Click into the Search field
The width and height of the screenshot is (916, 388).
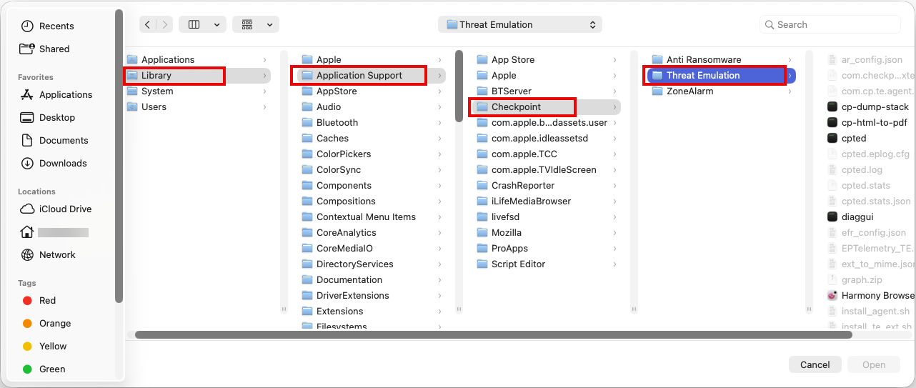tap(830, 24)
